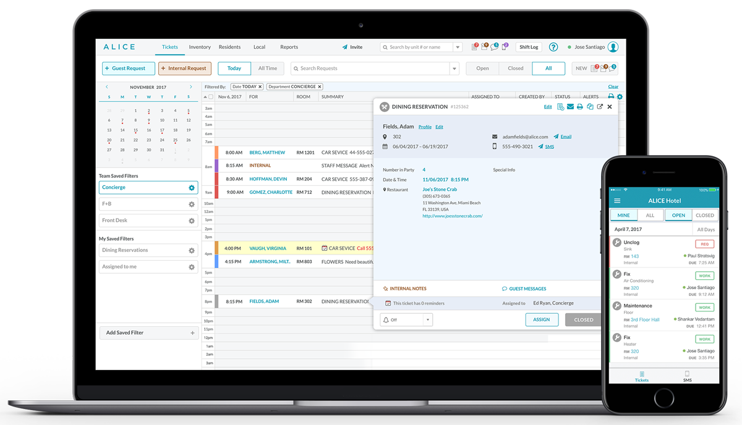Filter tickets by Closed status

(516, 69)
